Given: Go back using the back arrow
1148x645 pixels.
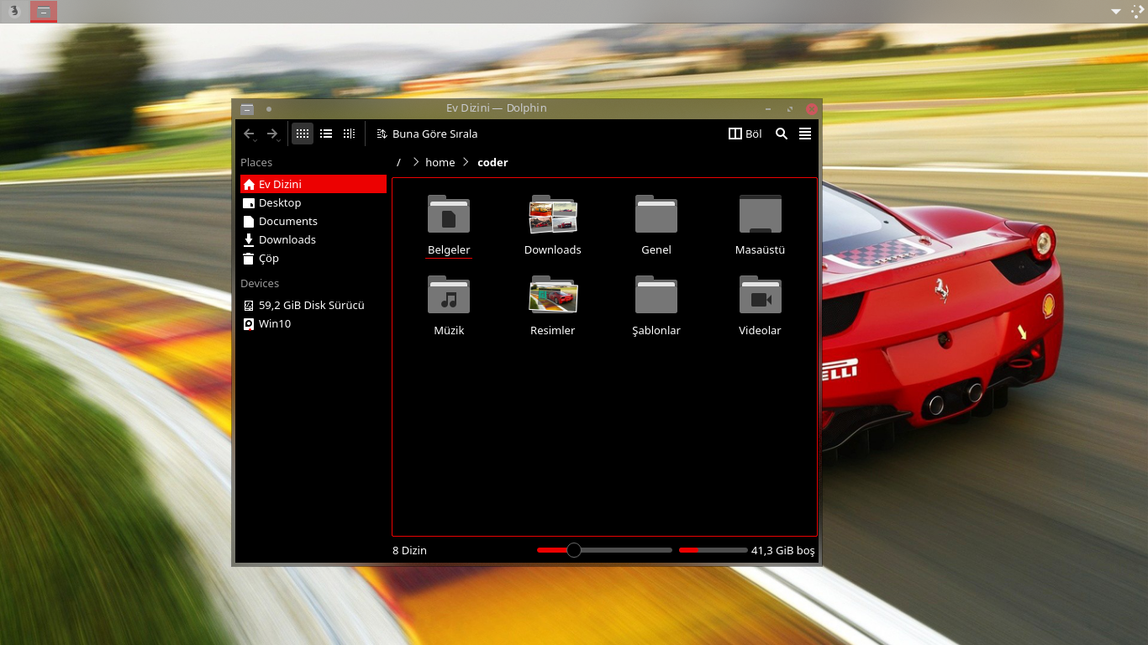Looking at the screenshot, I should tap(249, 134).
